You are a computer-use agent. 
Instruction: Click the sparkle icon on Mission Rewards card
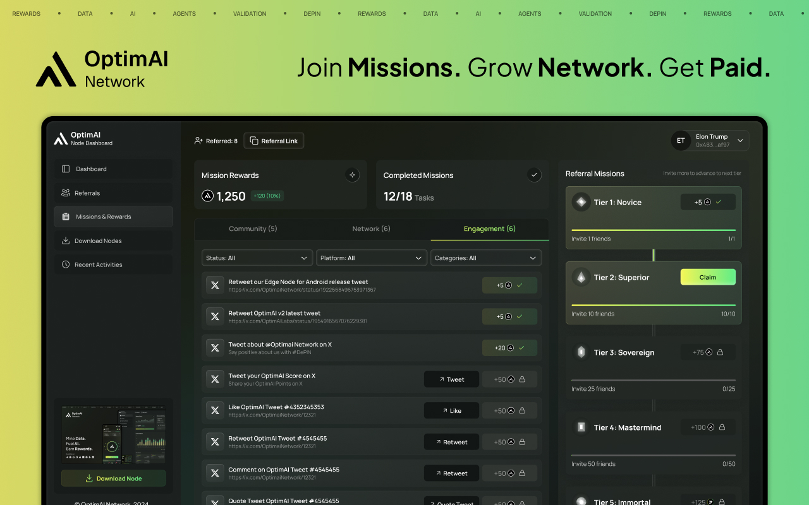click(x=353, y=175)
